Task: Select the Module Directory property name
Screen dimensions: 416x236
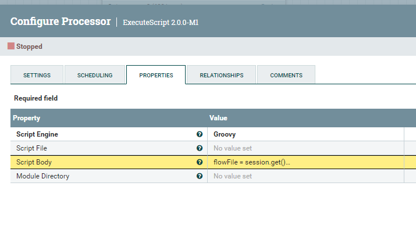Action: tap(42, 176)
